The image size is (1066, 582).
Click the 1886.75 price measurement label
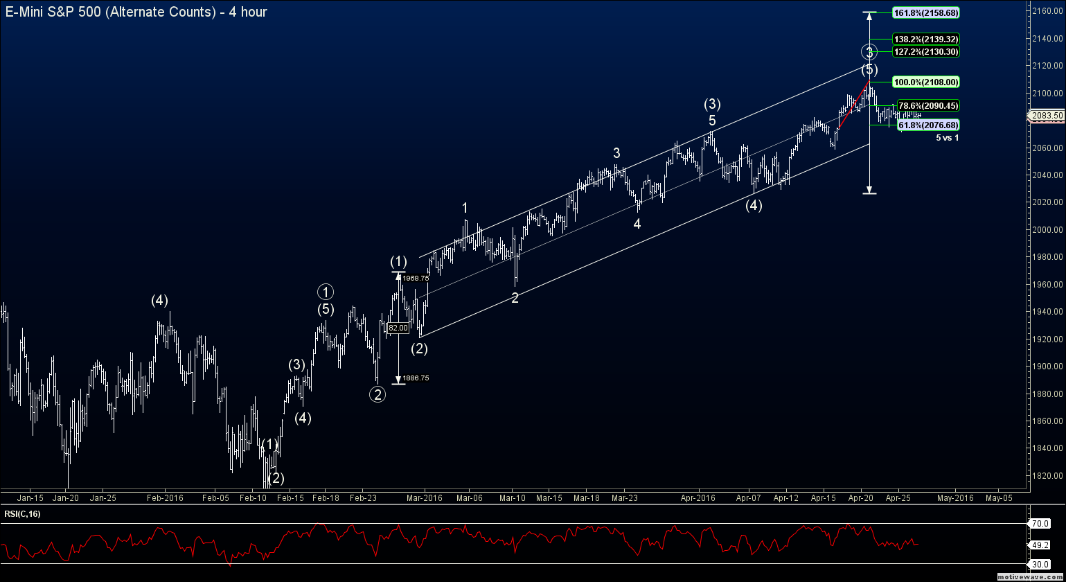pyautogui.click(x=416, y=378)
